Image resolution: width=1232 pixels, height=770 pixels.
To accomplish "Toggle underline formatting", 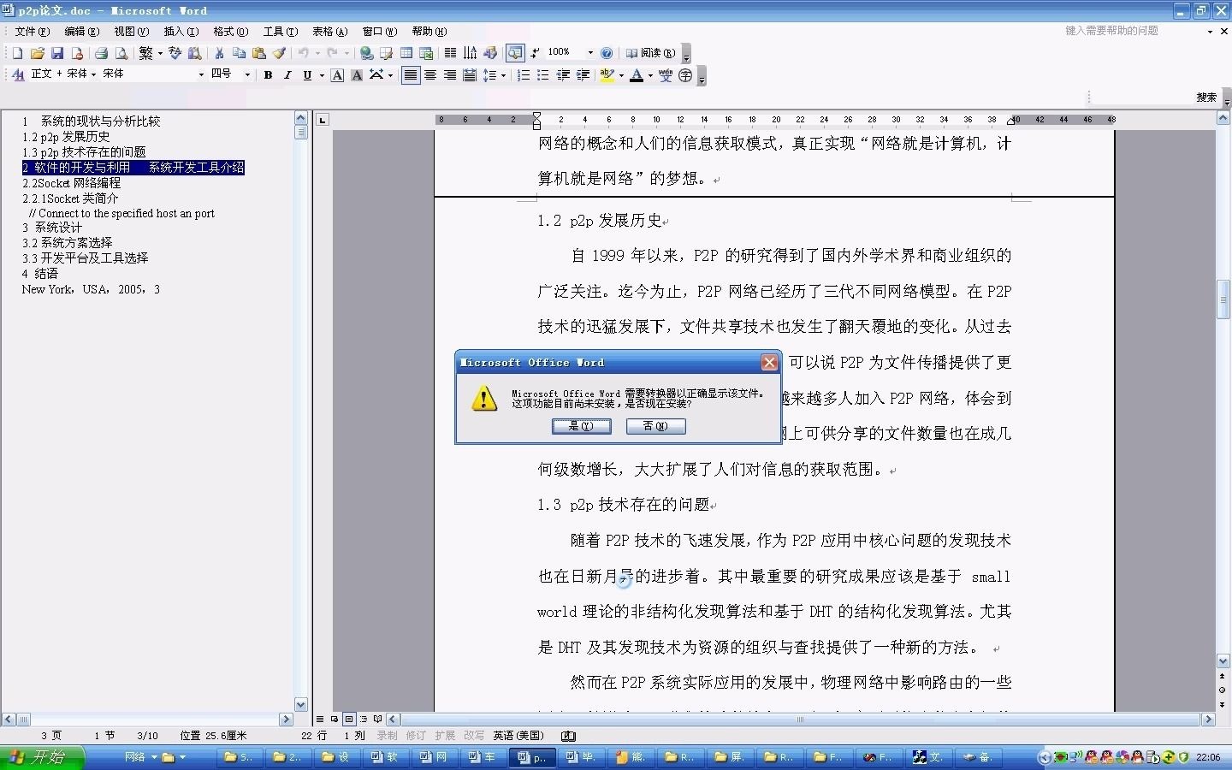I will (x=306, y=74).
